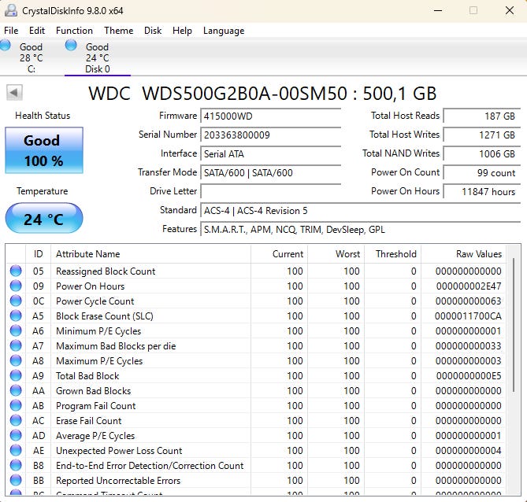The image size is (527, 502).
Task: Click the Serial Number field
Action: pyautogui.click(x=271, y=135)
